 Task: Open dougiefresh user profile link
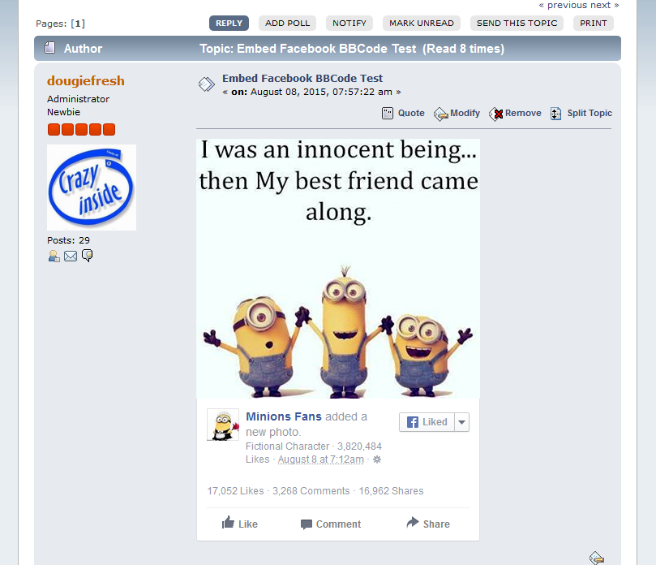pos(86,80)
